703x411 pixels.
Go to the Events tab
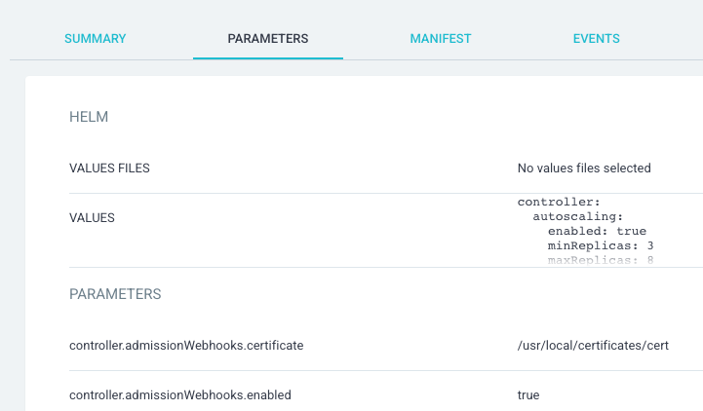[596, 39]
